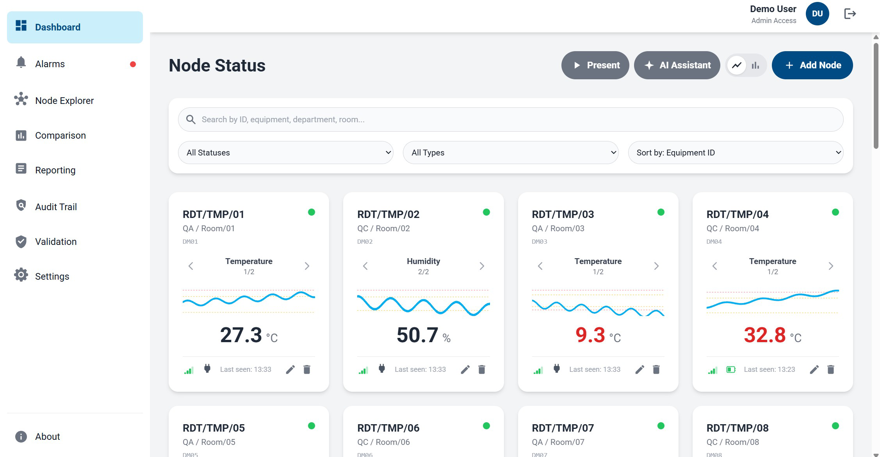This screenshot has width=880, height=457.
Task: Open Alarms in the sidebar
Action: click(50, 64)
